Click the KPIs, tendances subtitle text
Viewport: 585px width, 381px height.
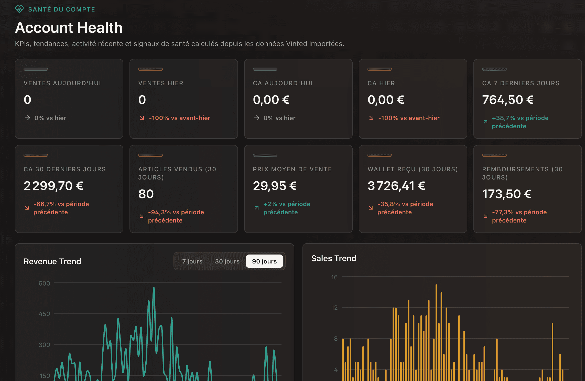[x=180, y=44]
